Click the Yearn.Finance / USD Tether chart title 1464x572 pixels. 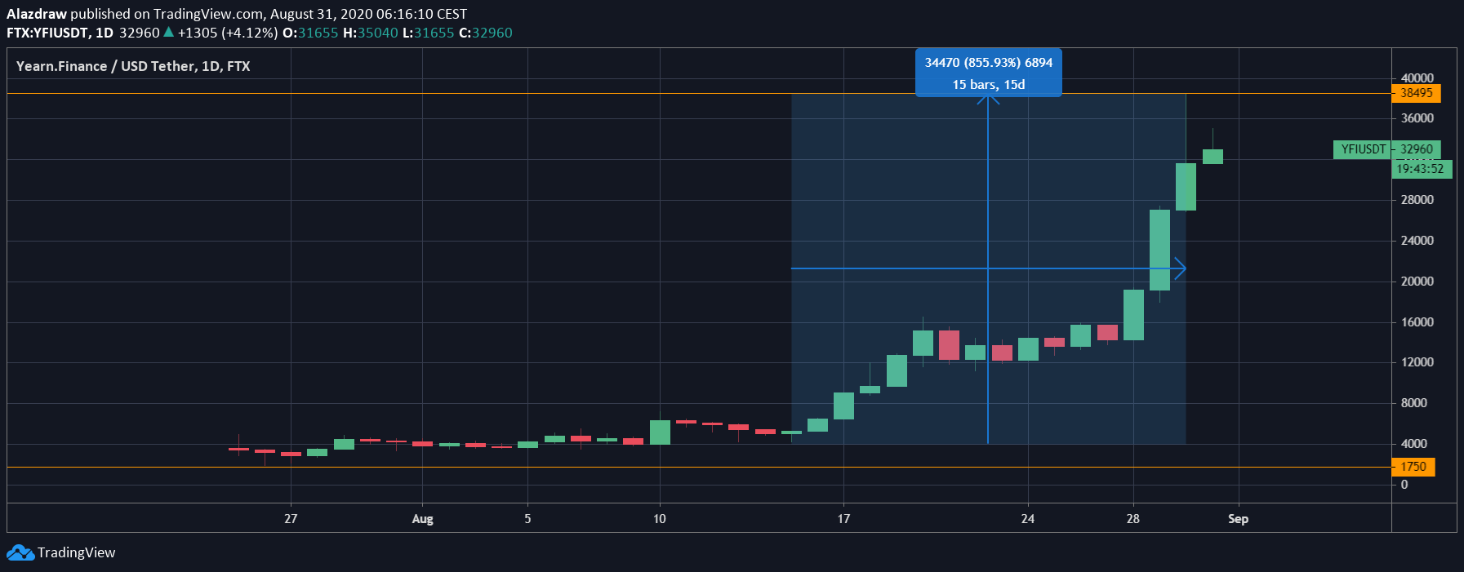pyautogui.click(x=133, y=66)
